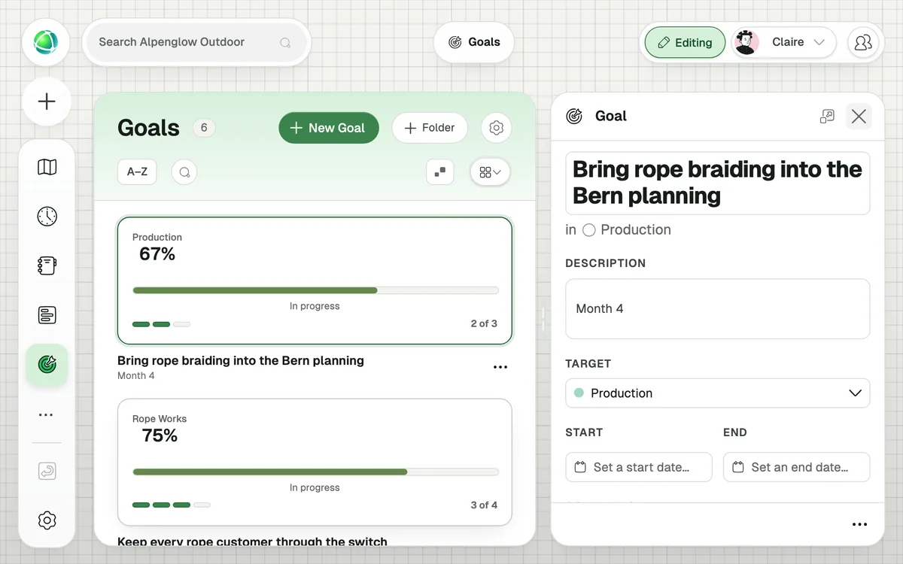Create a New Goal
Screen dimensions: 903x564
tap(329, 128)
